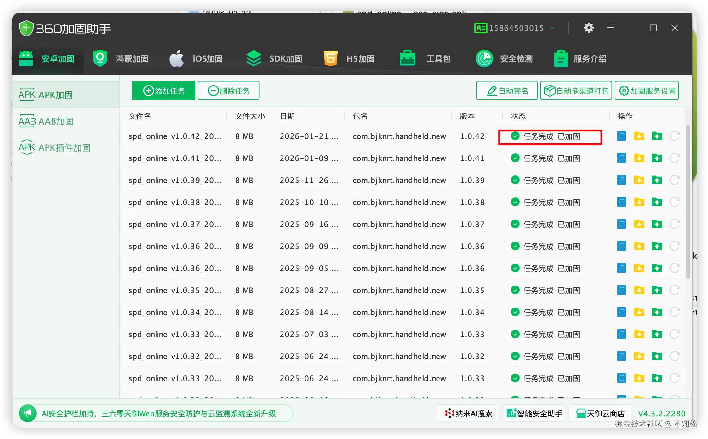The width and height of the screenshot is (708, 439).
Task: Click the 自动多渠道打包 button
Action: [576, 91]
